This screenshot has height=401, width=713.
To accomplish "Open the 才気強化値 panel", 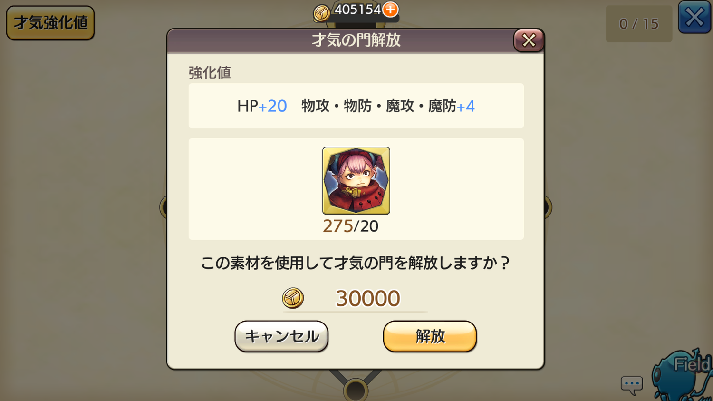I will (x=50, y=23).
